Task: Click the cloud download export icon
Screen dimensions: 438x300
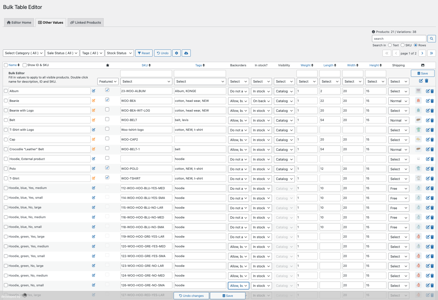Action: 186,53
